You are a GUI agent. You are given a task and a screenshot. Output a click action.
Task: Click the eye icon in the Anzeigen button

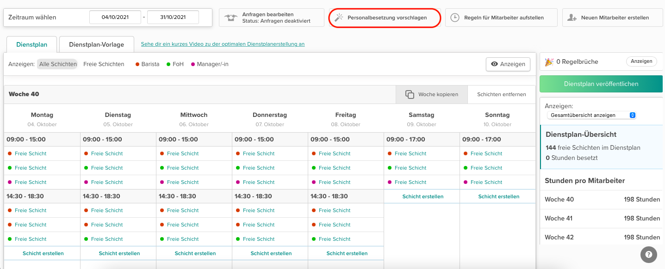coord(494,64)
